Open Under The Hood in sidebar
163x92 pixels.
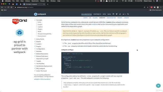click(x=41, y=71)
